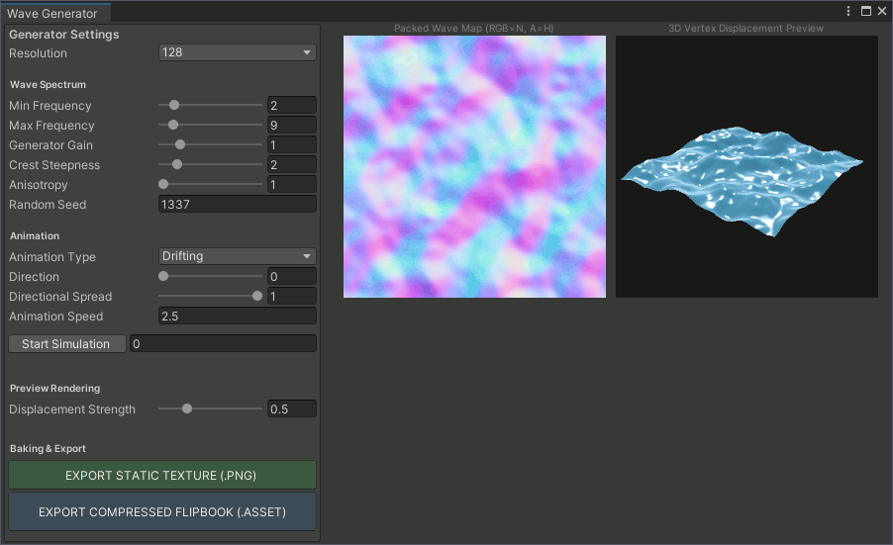The image size is (893, 545).
Task: Open the Resolution dropdown
Action: (237, 52)
